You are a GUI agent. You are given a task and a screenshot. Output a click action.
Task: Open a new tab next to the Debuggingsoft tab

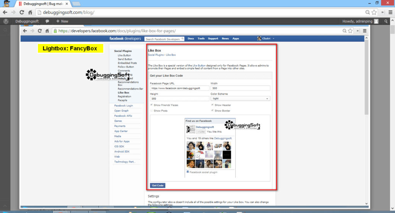point(76,4)
